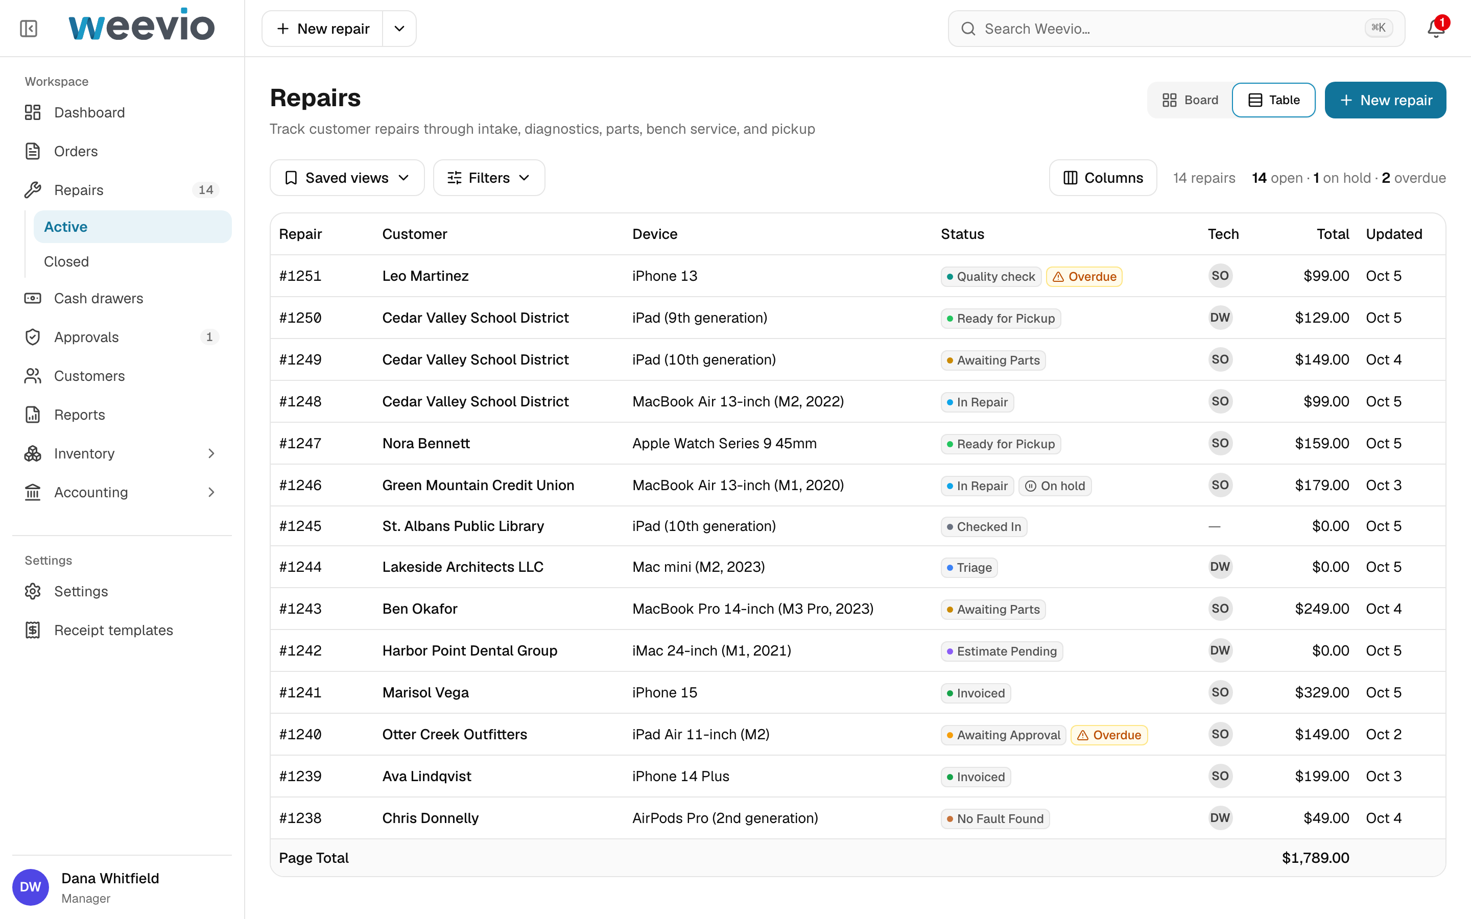The height and width of the screenshot is (919, 1471).
Task: Click the Page Total amount $1,789.00
Action: [x=1315, y=858]
